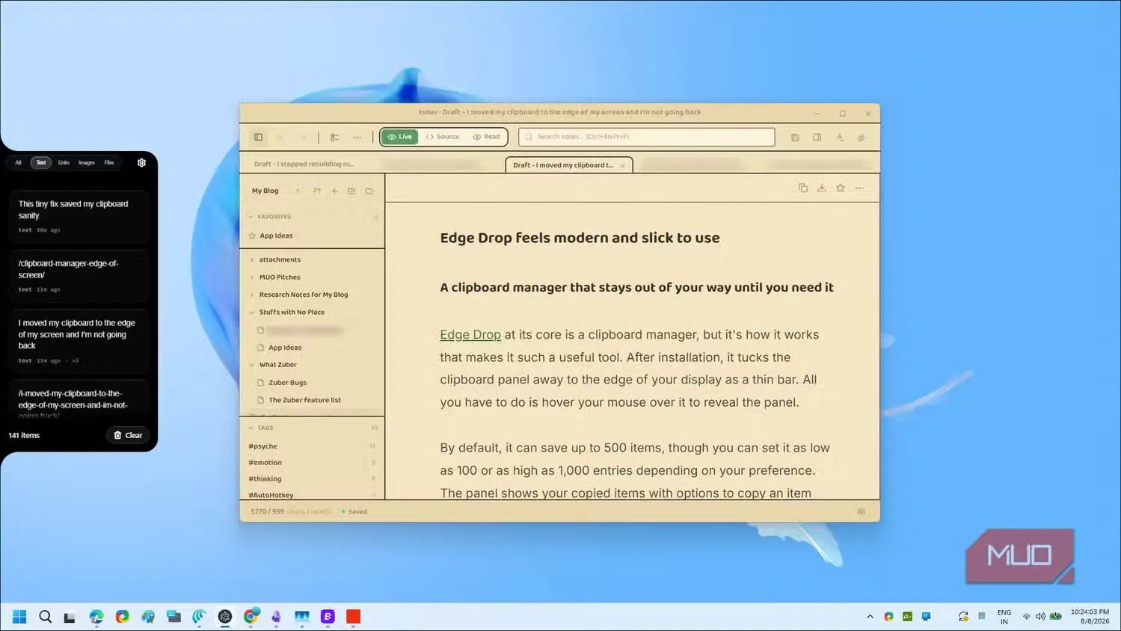Close the 'Draft - I moved my clipboard' tab
The image size is (1121, 631).
622,165
